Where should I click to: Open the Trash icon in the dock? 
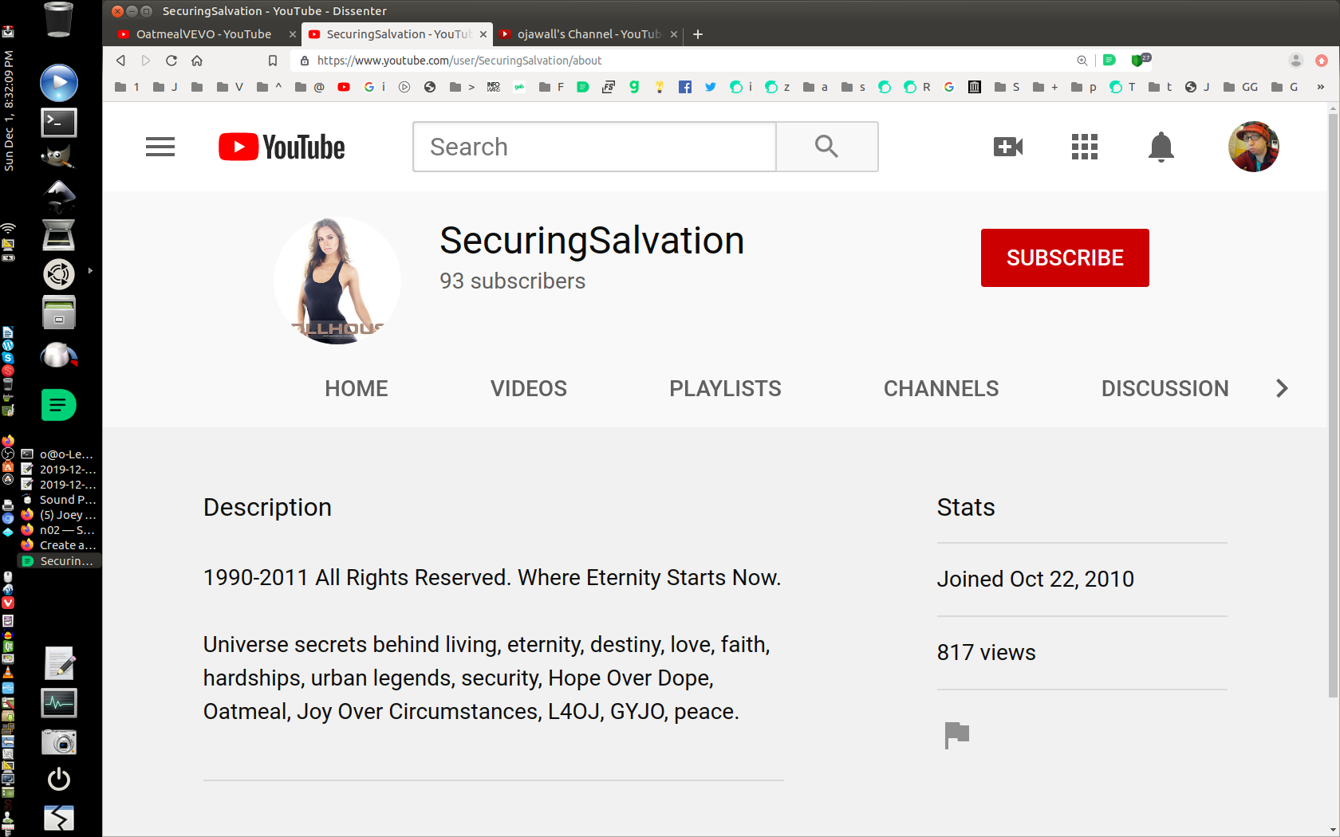coord(58,20)
